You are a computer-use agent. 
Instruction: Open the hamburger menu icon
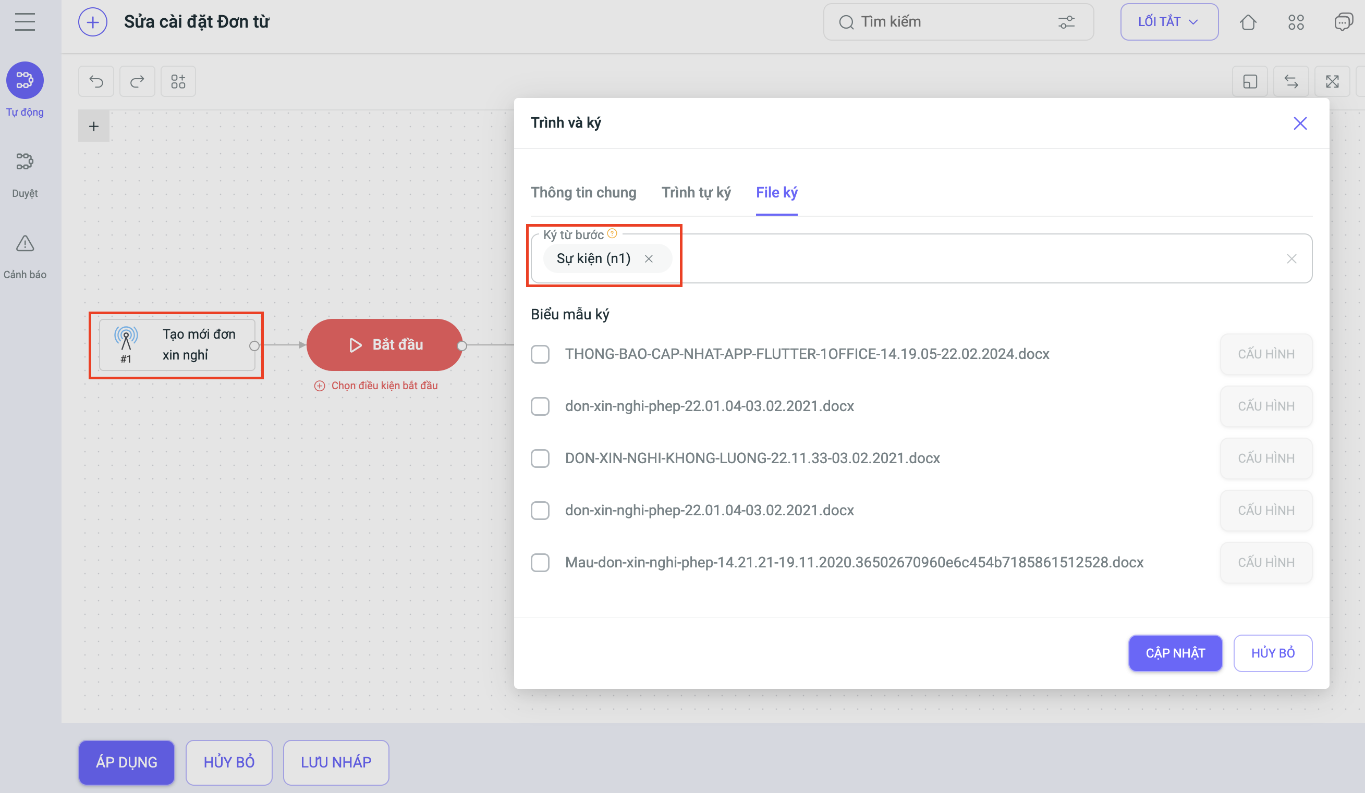25,22
